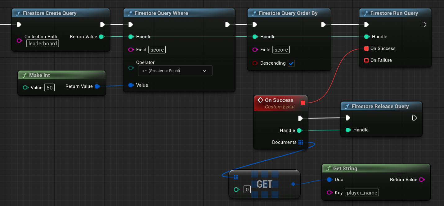Click the Get String node header

coord(345,168)
